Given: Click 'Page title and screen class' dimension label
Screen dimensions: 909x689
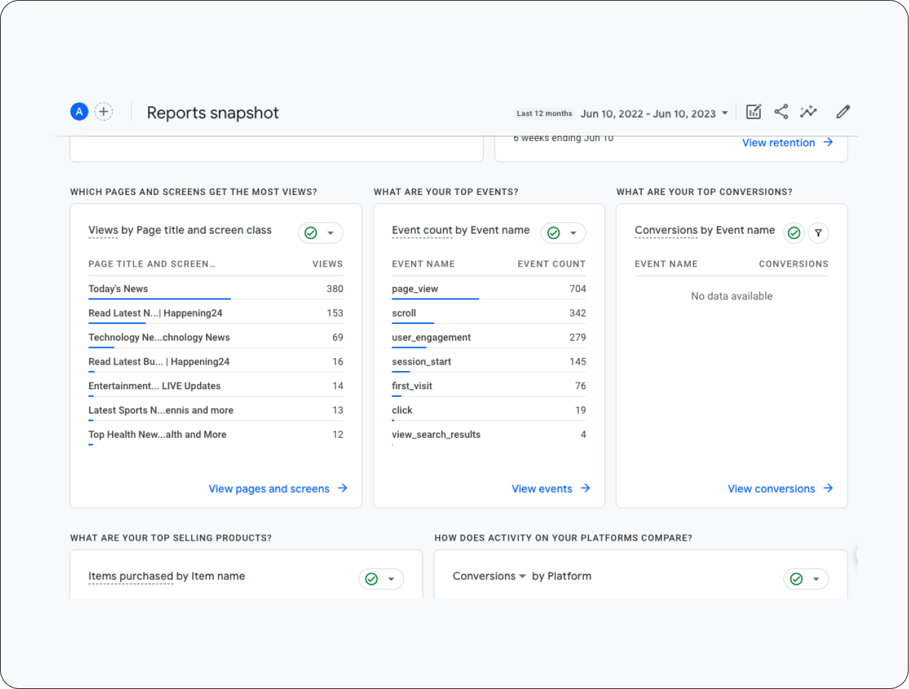Looking at the screenshot, I should click(204, 231).
